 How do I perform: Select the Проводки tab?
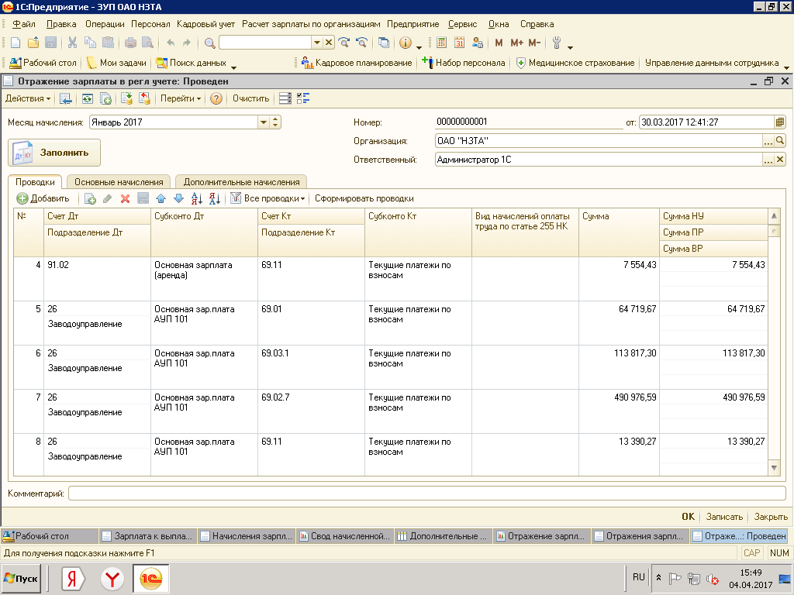pos(35,182)
